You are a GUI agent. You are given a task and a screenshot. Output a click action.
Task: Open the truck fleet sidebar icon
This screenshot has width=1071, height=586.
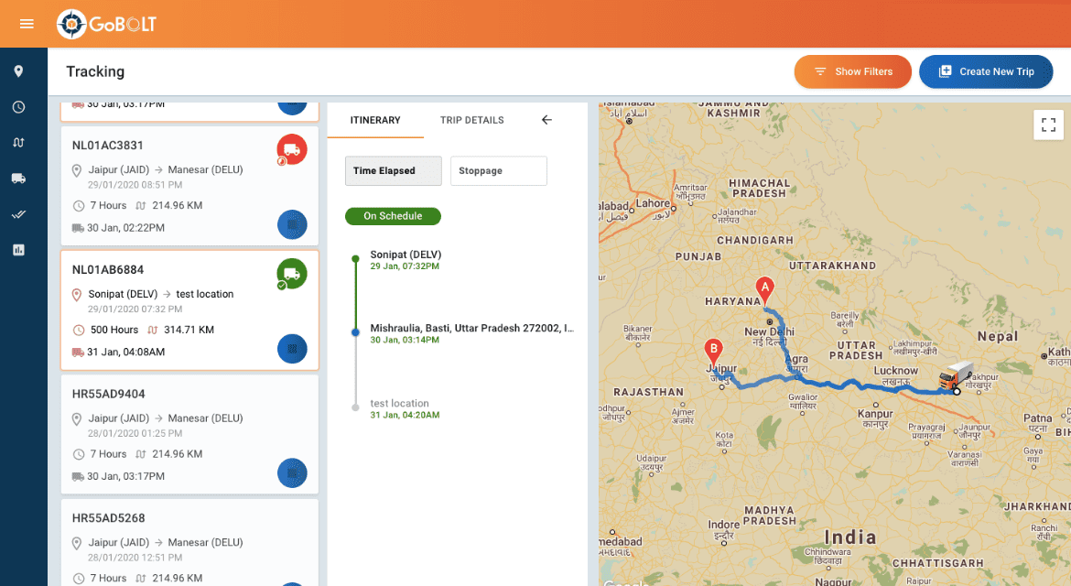tap(18, 179)
